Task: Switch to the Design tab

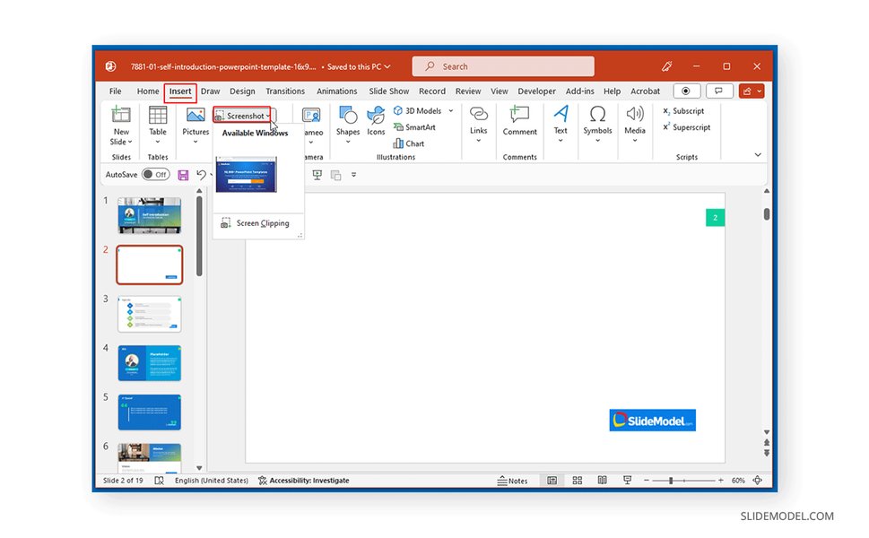Action: pyautogui.click(x=242, y=91)
